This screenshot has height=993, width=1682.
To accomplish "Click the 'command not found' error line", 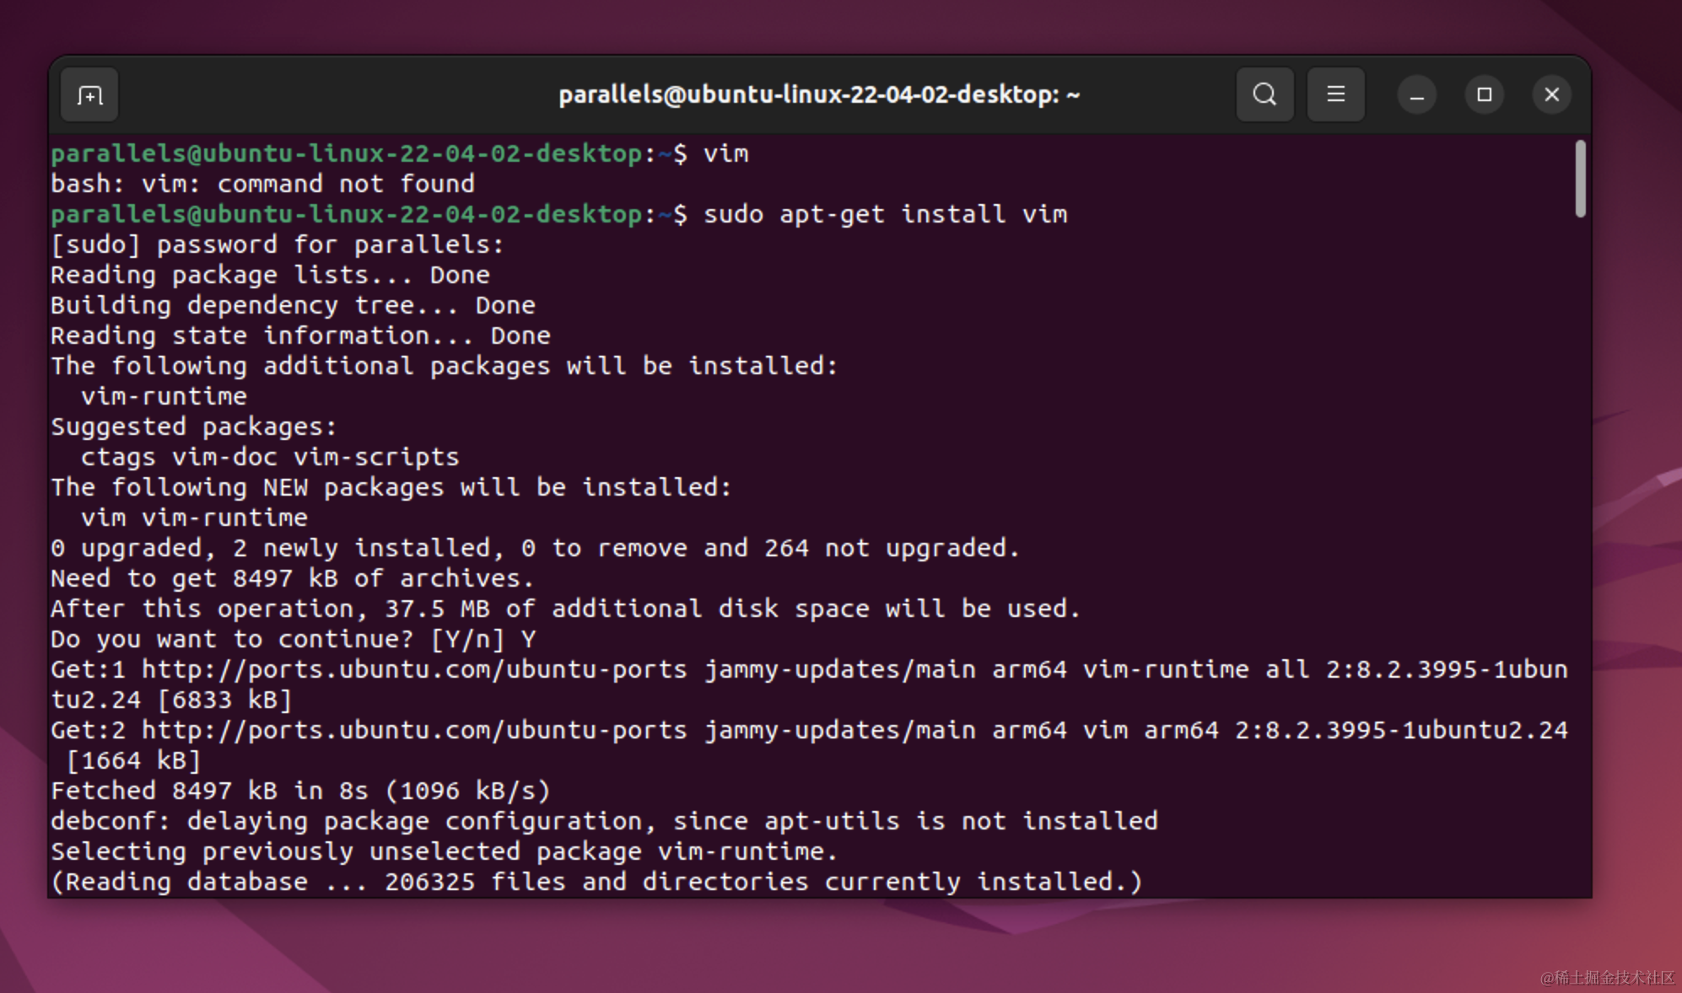I will (262, 184).
